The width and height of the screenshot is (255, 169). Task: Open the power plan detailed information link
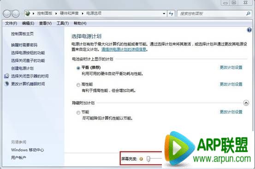tap(124, 49)
